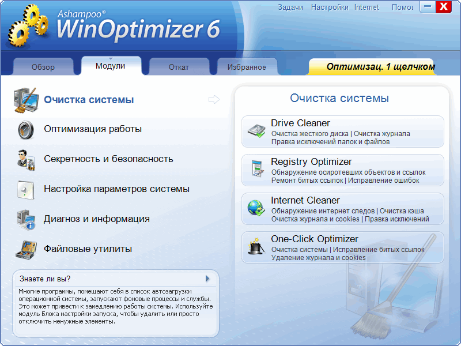The height and width of the screenshot is (346, 461).
Task: Select Файловые утилиты category
Action: [88, 249]
